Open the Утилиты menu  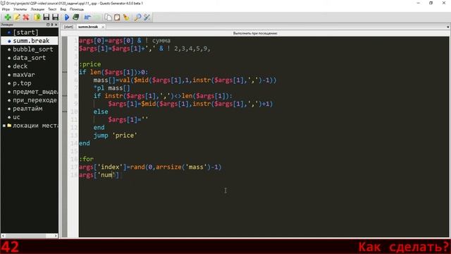click(x=20, y=9)
